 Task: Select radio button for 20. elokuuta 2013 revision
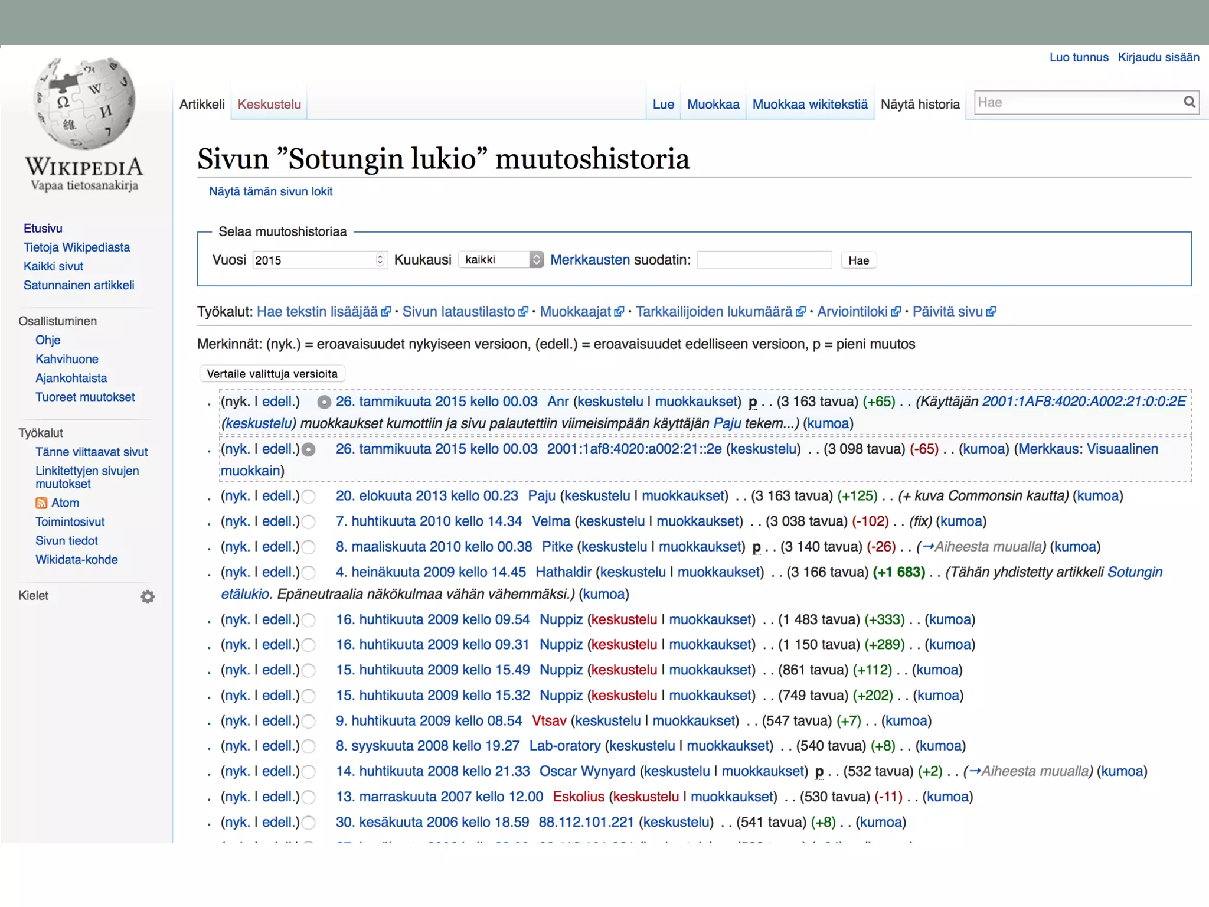point(309,496)
